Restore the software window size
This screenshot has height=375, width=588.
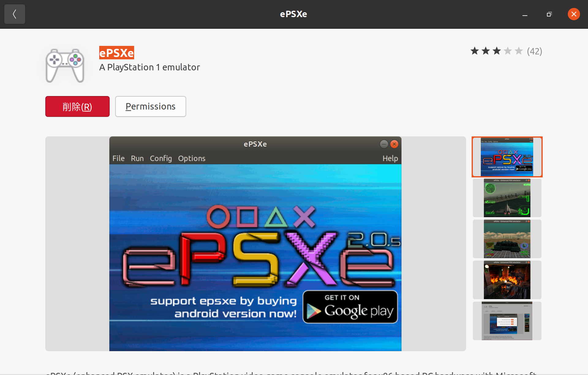[549, 14]
